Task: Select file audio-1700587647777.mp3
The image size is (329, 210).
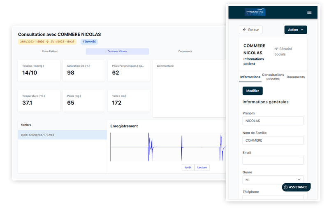Action: tap(63, 135)
